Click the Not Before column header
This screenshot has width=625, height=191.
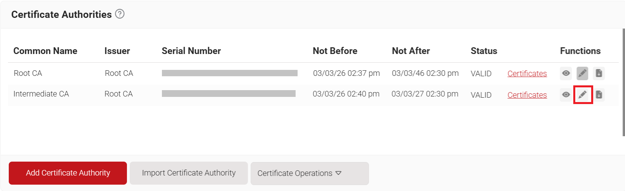(x=335, y=51)
